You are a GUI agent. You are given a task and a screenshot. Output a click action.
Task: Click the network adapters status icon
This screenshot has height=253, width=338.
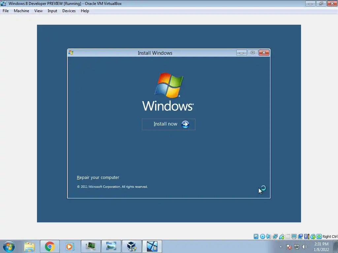click(275, 237)
